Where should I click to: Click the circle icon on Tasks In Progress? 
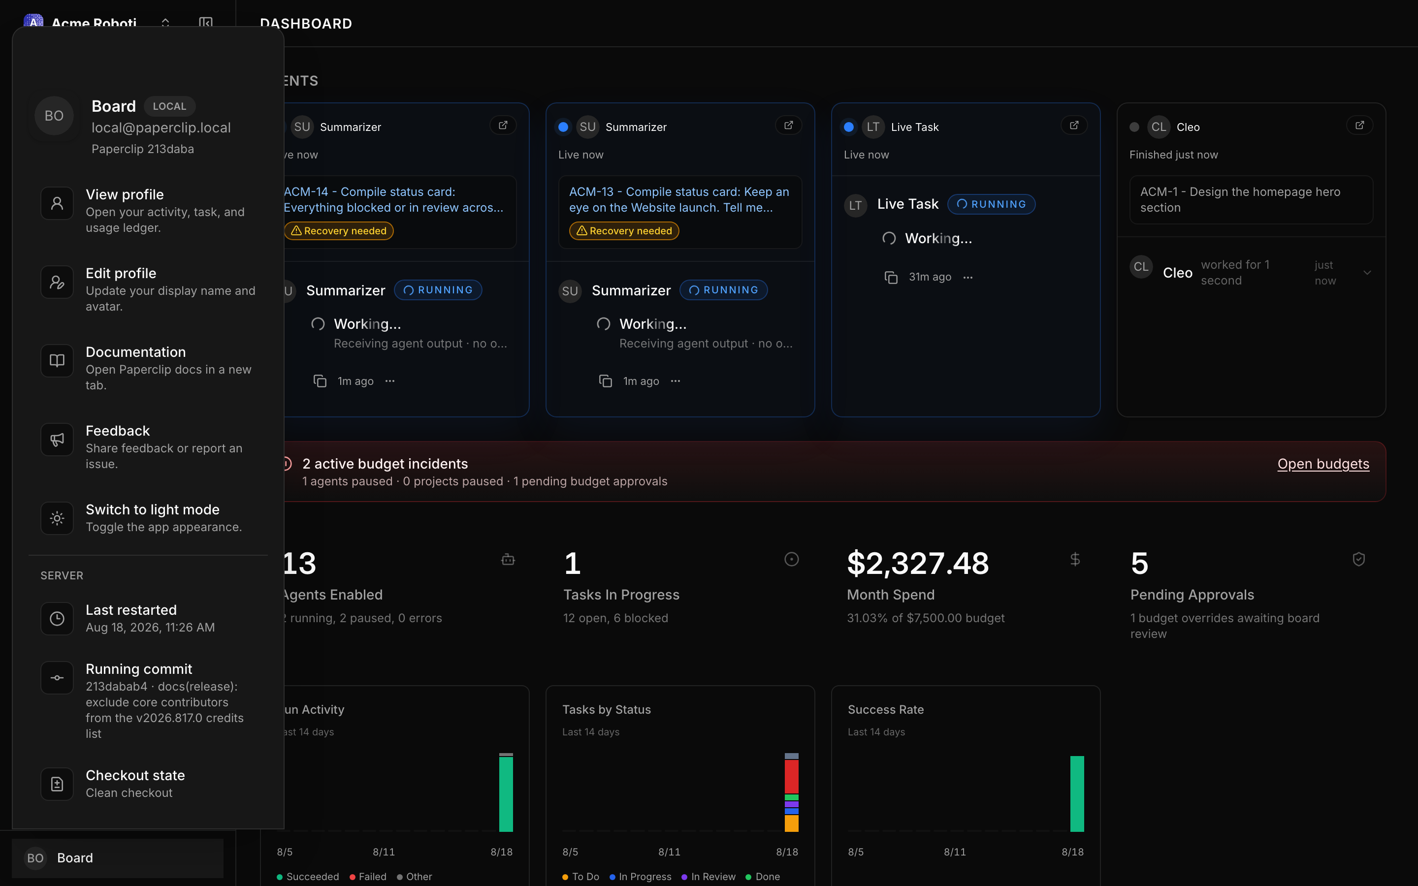791,560
